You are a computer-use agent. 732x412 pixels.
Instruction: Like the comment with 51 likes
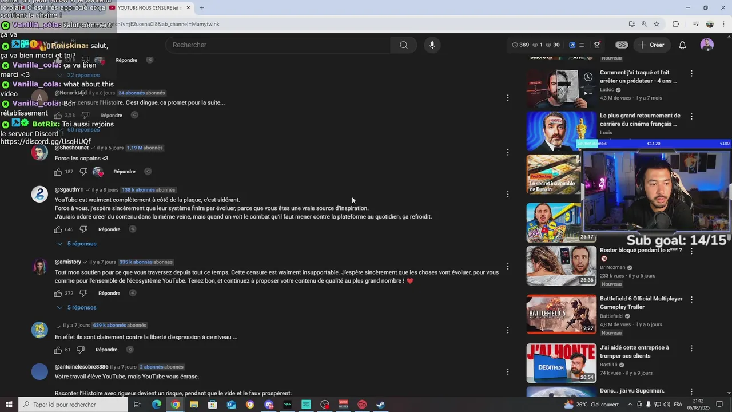click(x=58, y=350)
